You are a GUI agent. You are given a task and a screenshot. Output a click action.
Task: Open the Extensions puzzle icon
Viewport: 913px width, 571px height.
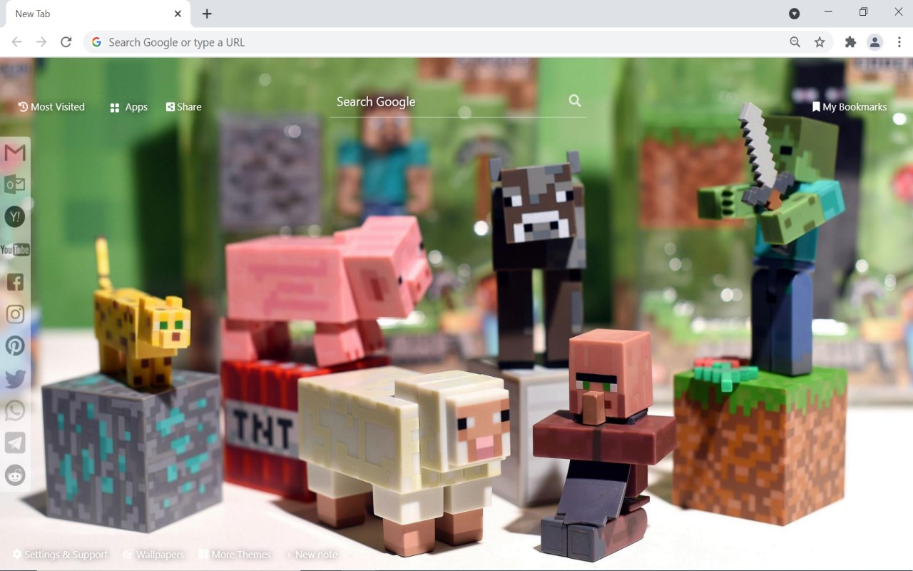(x=850, y=42)
